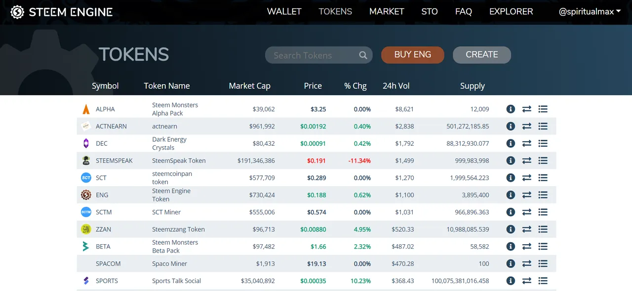Image resolution: width=632 pixels, height=291 pixels.
Task: Click the STEEMSPEAK token logo
Action: pos(86,161)
